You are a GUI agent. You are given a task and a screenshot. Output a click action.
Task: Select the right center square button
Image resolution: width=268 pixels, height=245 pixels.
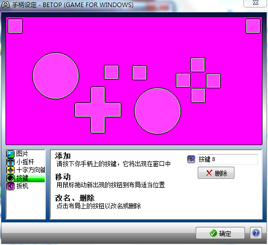[x=140, y=73]
